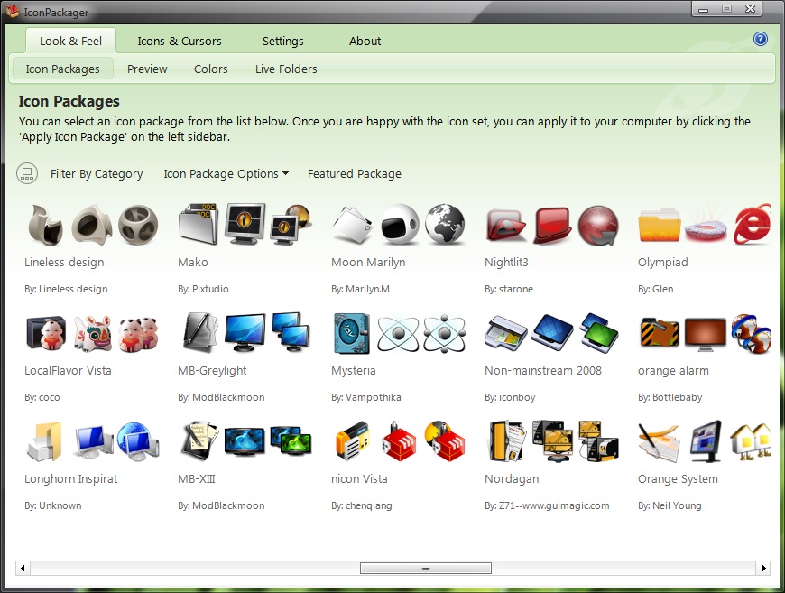Select the Non-mainstream 2008 scanner icon
Screen dimensions: 785x593
coord(505,333)
